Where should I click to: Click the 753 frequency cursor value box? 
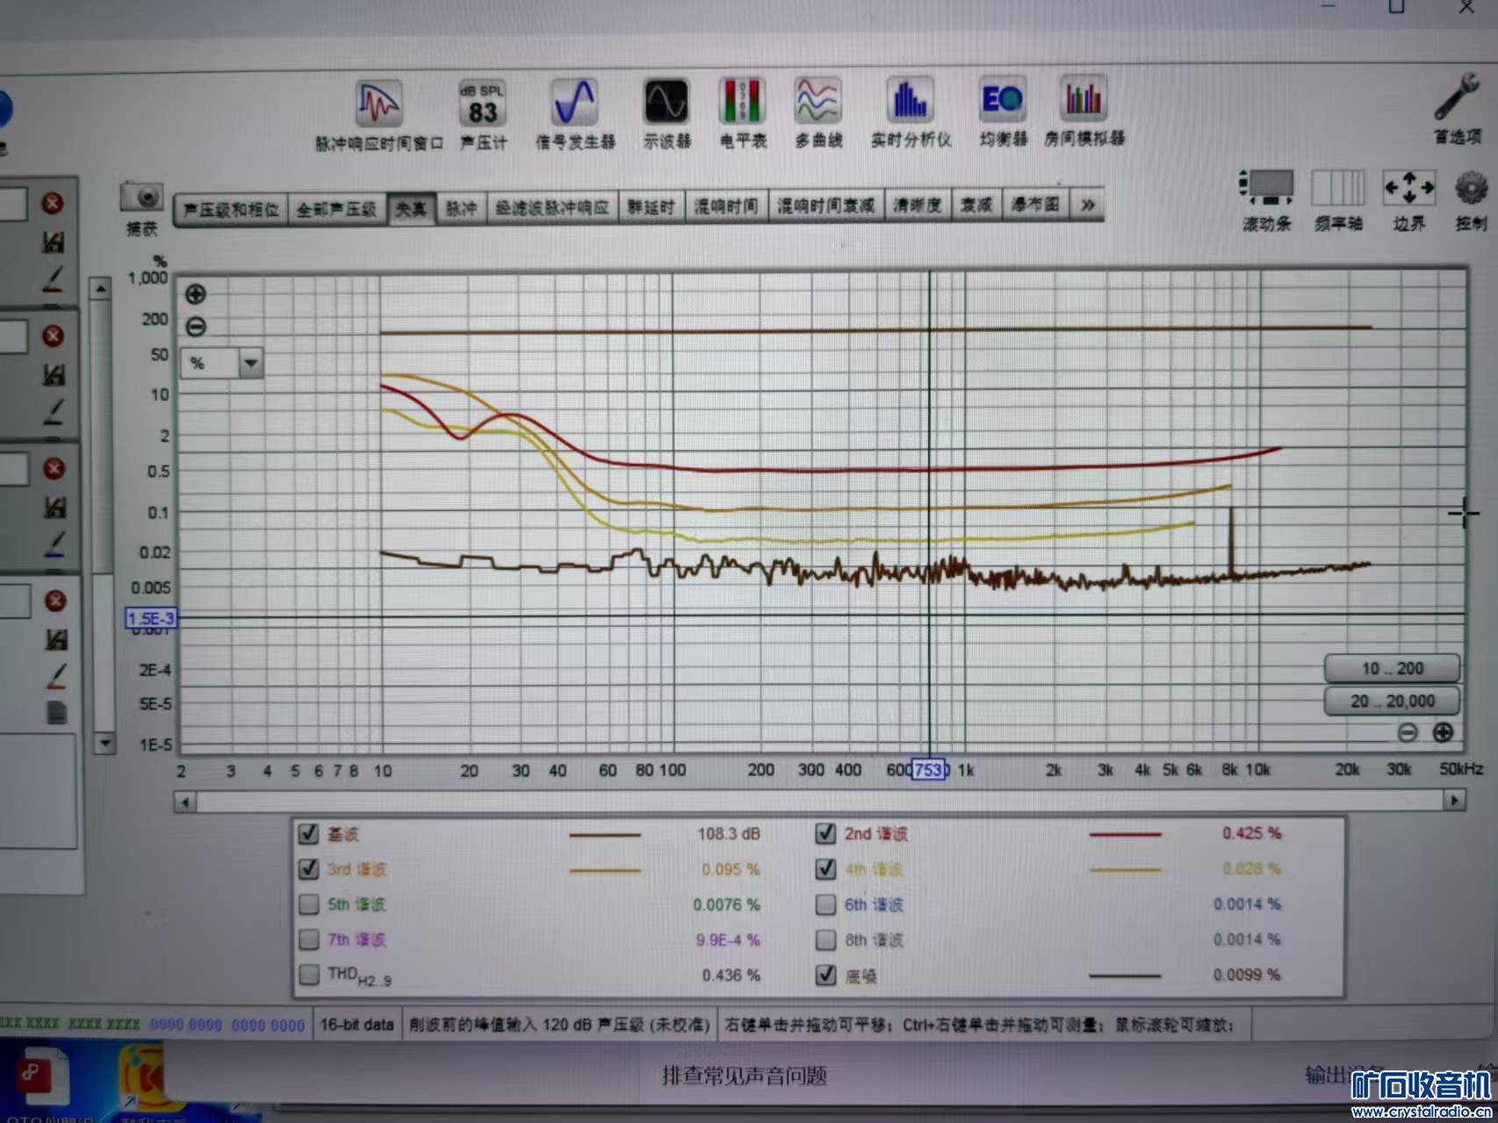[930, 770]
